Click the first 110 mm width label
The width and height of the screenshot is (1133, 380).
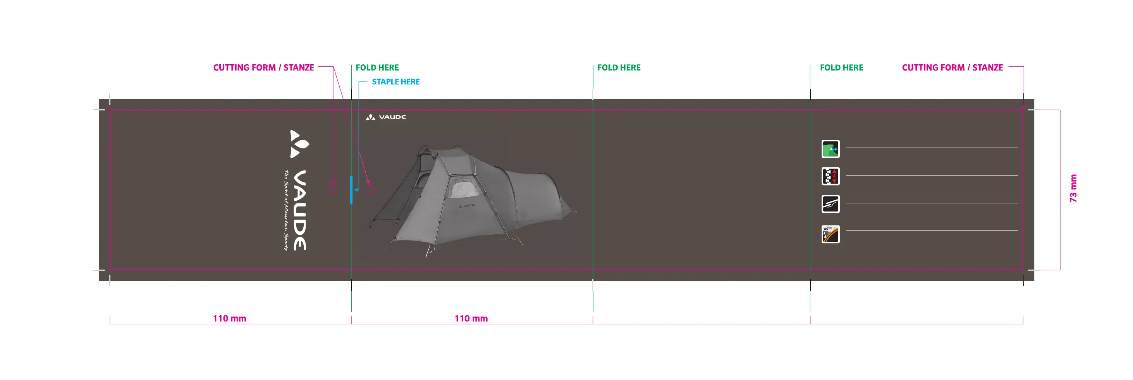coord(230,318)
